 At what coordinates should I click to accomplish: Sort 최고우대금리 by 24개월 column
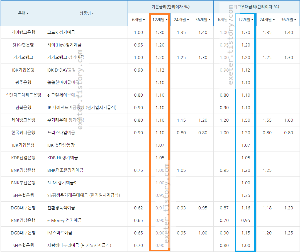[267, 20]
